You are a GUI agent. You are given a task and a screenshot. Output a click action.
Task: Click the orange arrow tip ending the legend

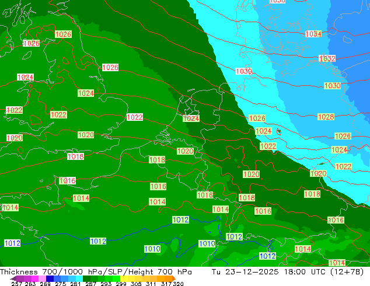coord(174,278)
